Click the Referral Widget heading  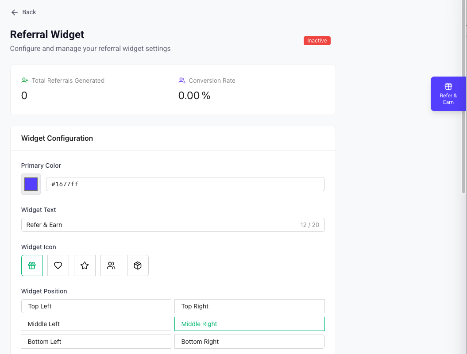[47, 35]
